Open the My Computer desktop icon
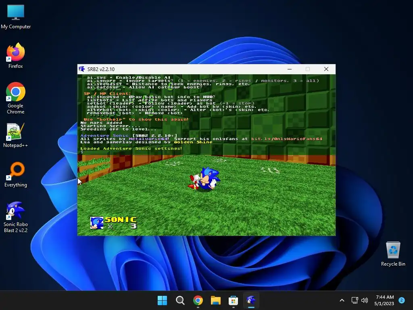Screen dimensions: 413x310 tap(16, 17)
